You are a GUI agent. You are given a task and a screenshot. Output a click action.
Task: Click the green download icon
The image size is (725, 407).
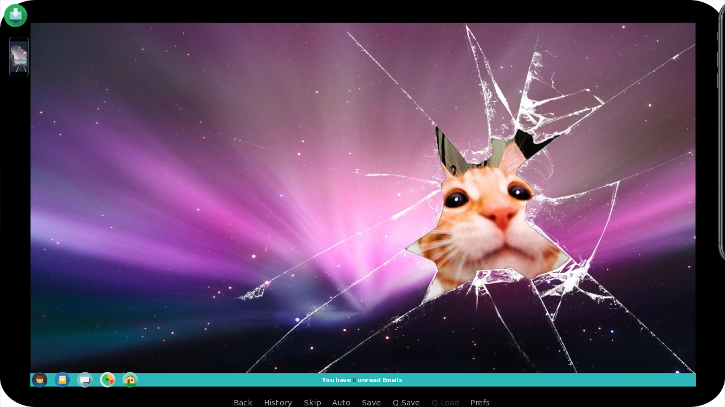16,15
